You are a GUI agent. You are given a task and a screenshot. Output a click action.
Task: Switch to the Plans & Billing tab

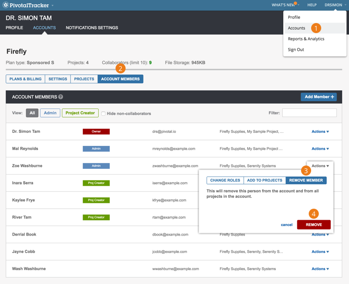[25, 79]
